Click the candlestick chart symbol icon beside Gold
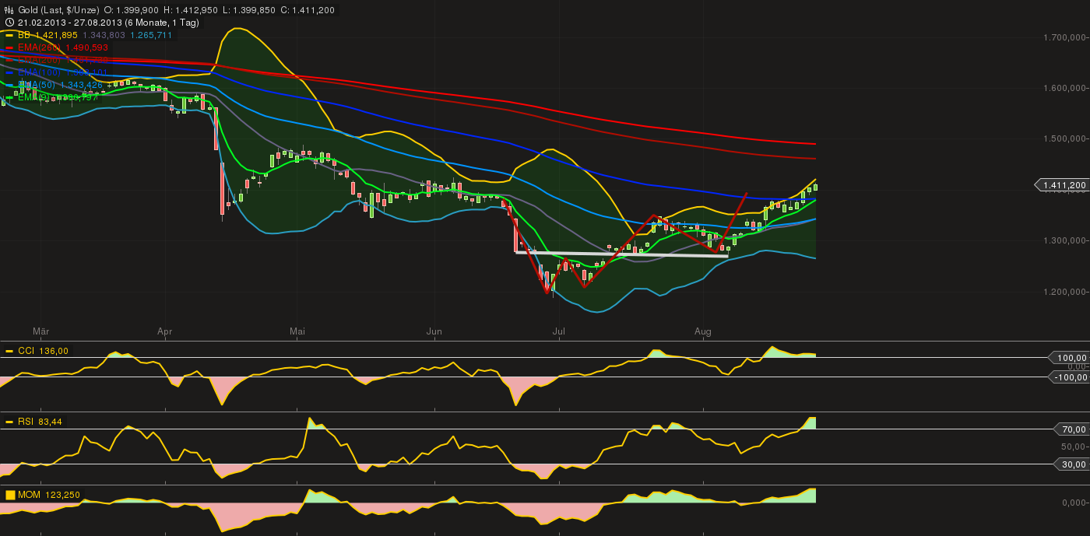This screenshot has height=536, width=1090. coord(9,9)
